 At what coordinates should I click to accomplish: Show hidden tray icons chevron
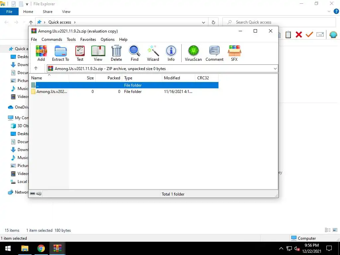point(281,248)
